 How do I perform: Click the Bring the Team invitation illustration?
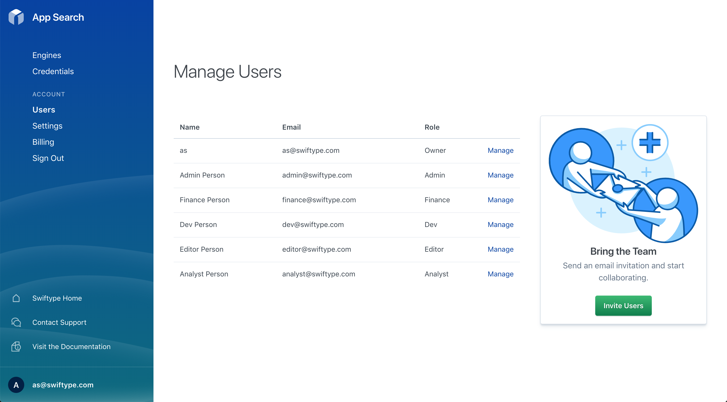click(623, 183)
